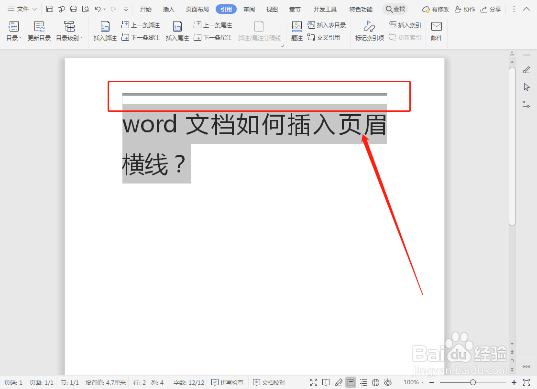Click the pen icon in right sidebar
537x389 pixels.
tap(526, 70)
